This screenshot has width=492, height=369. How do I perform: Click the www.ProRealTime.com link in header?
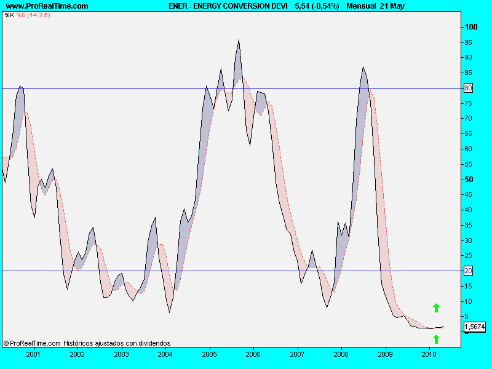point(47,6)
